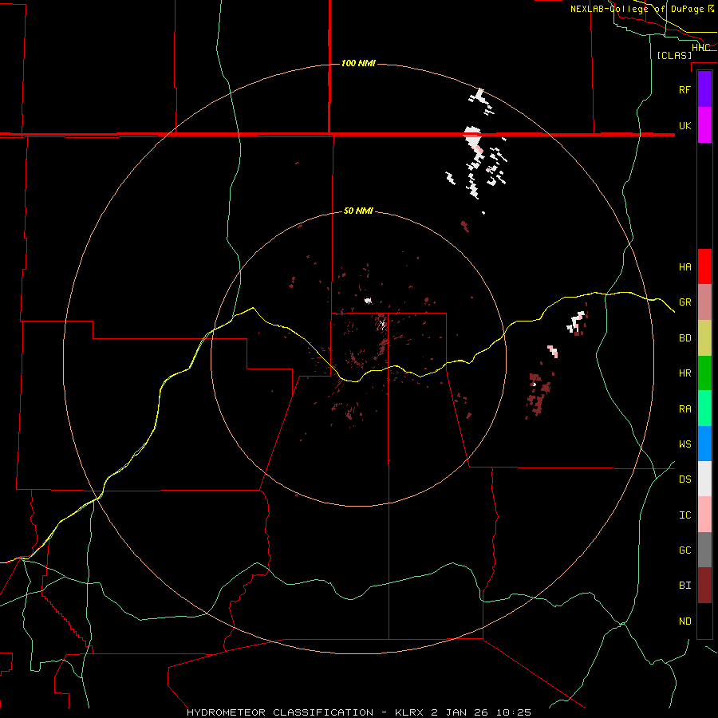Viewport: 718px width, 718px height.
Task: Click the BD yellow legend swatch
Action: click(704, 337)
